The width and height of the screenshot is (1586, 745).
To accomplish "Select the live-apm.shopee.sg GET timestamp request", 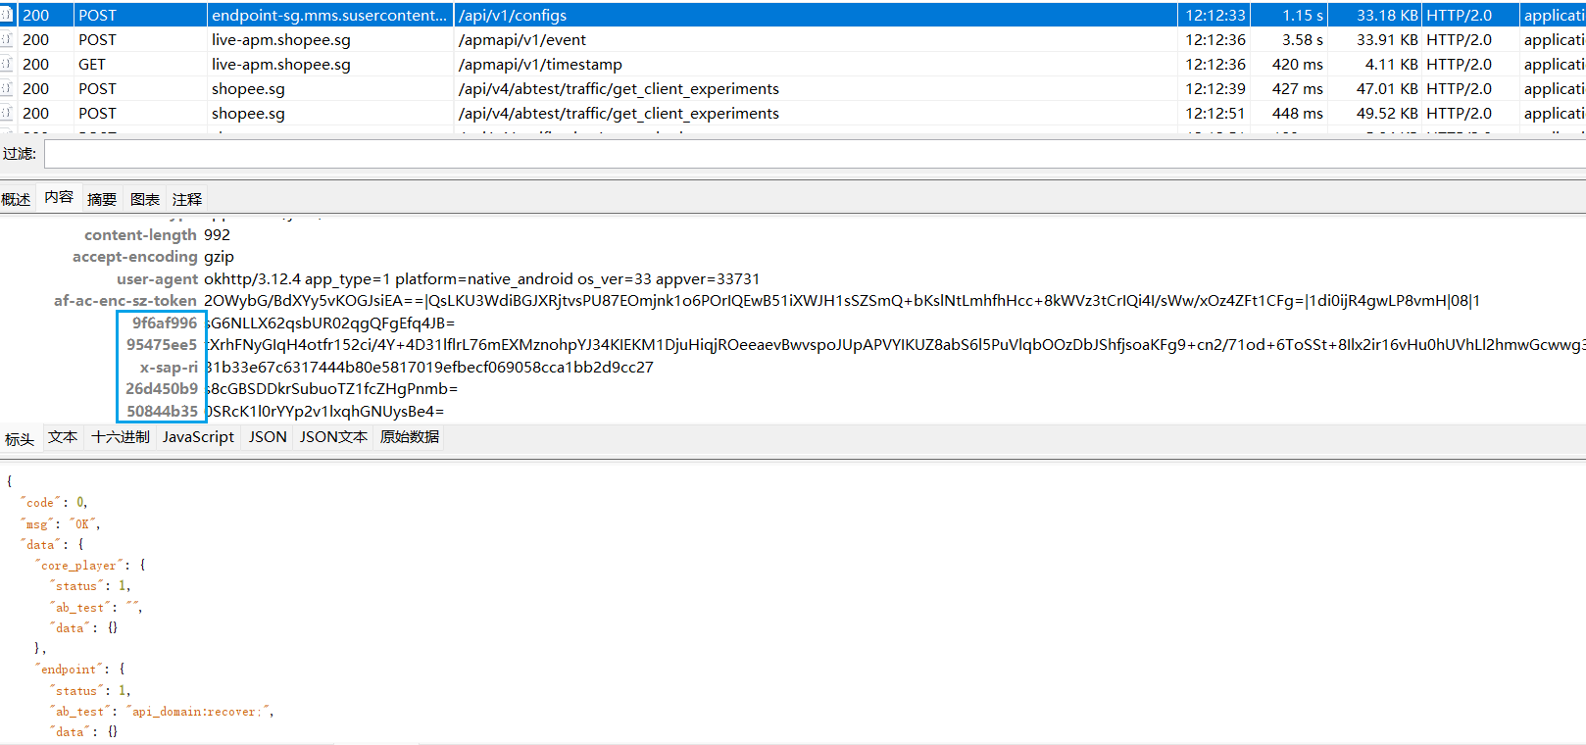I will coord(793,64).
